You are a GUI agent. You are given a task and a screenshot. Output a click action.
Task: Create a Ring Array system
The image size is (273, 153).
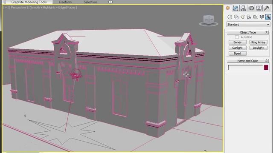(258, 42)
